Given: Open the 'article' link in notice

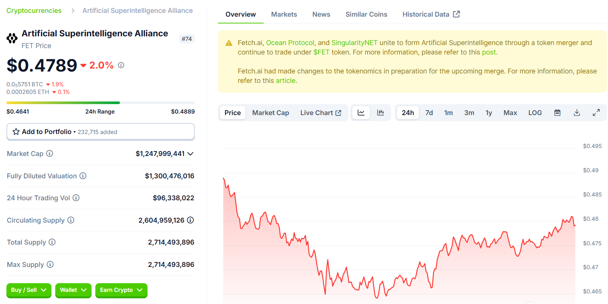Looking at the screenshot, I should 286,81.
